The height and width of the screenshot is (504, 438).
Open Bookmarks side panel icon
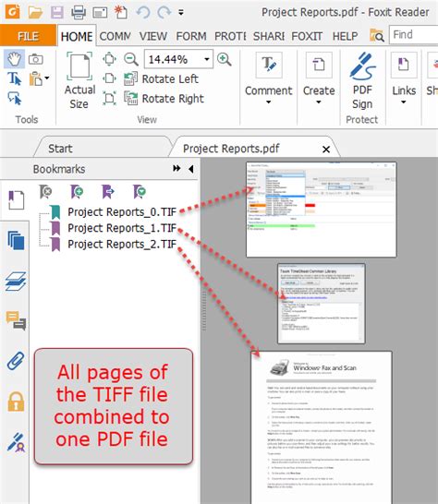(16, 200)
